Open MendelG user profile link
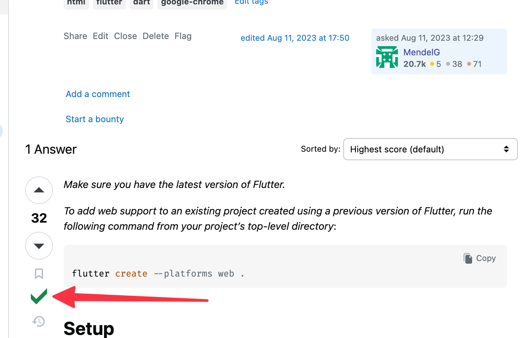526x338 pixels. pos(421,52)
